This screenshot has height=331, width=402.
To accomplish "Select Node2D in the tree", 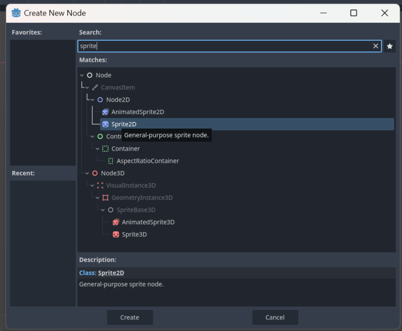I will point(118,100).
